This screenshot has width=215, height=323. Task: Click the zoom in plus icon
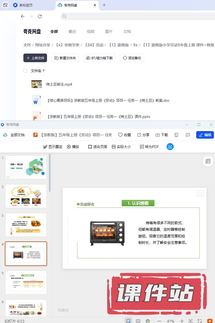coord(182,321)
